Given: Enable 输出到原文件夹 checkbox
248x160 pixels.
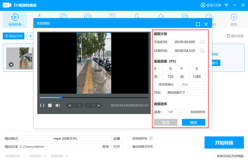Looking at the screenshot, I should [129, 146].
